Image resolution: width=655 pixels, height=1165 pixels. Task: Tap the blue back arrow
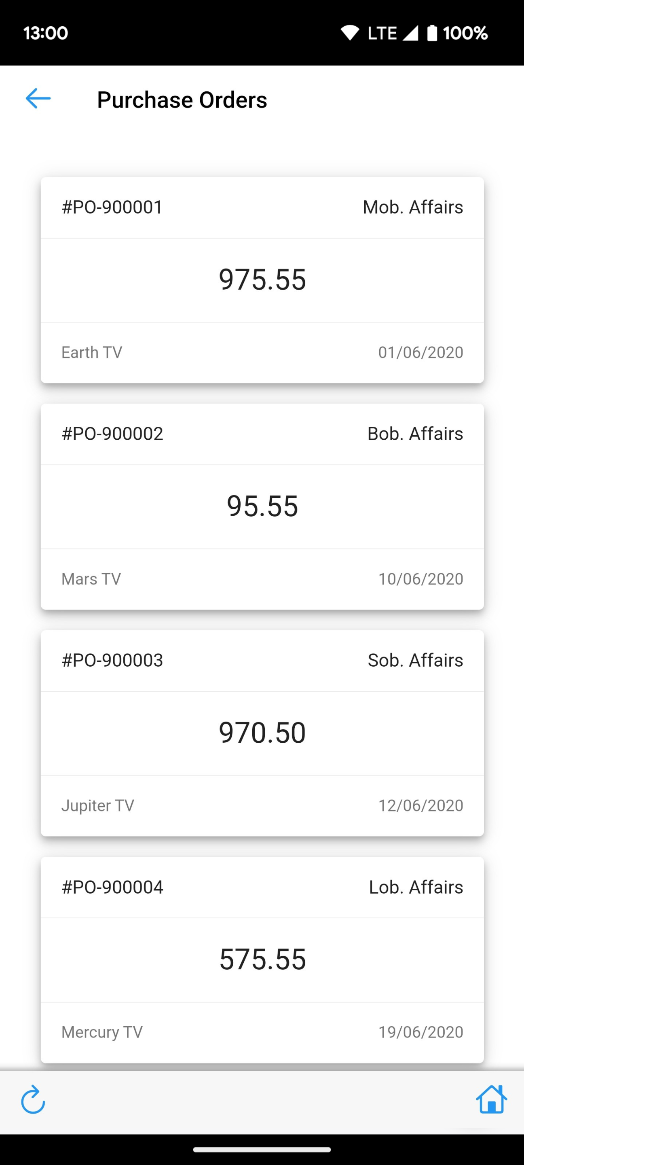click(38, 99)
